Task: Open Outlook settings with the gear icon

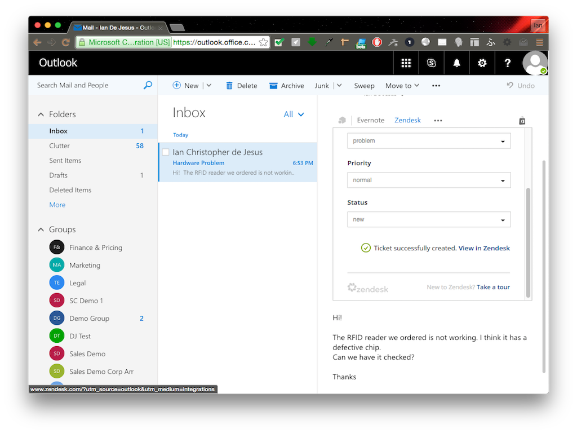Action: click(x=482, y=63)
